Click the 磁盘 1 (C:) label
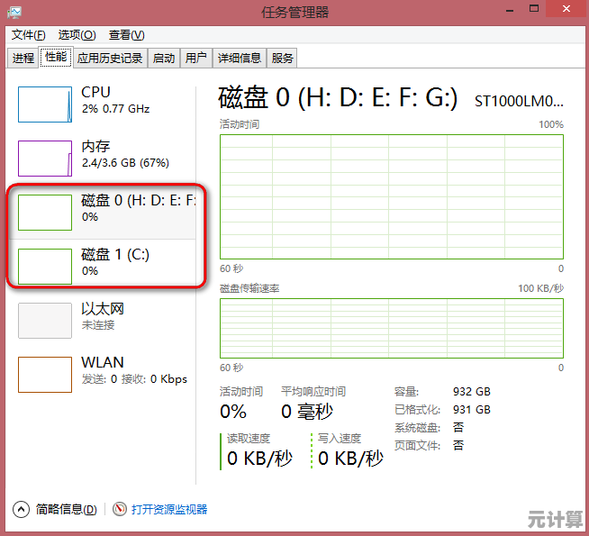Screen dimensions: 589x536 115,255
